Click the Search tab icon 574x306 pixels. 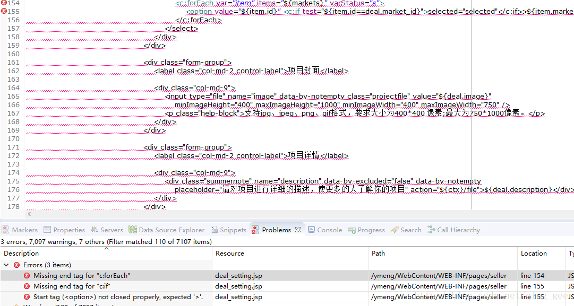click(395, 230)
